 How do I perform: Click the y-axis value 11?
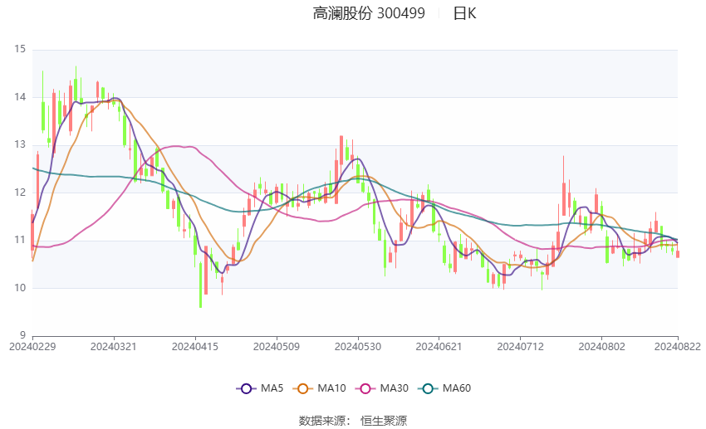[20, 240]
